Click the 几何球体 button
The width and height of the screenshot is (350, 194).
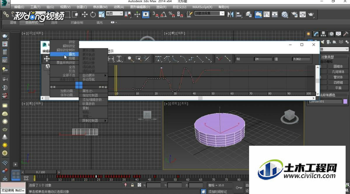click(x=338, y=72)
